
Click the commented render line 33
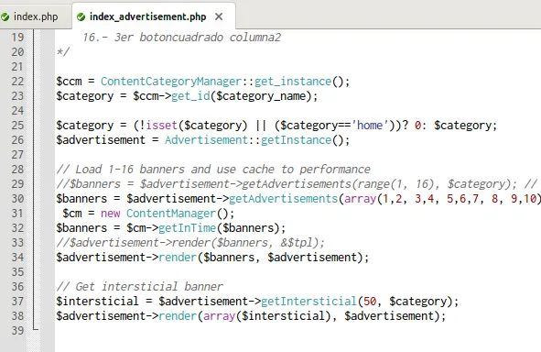tap(190, 243)
